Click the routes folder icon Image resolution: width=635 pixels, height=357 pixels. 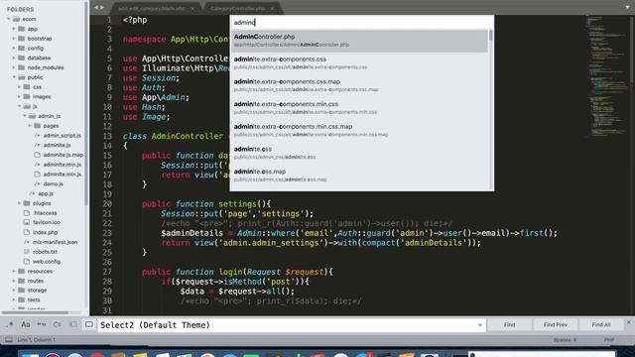[22, 281]
